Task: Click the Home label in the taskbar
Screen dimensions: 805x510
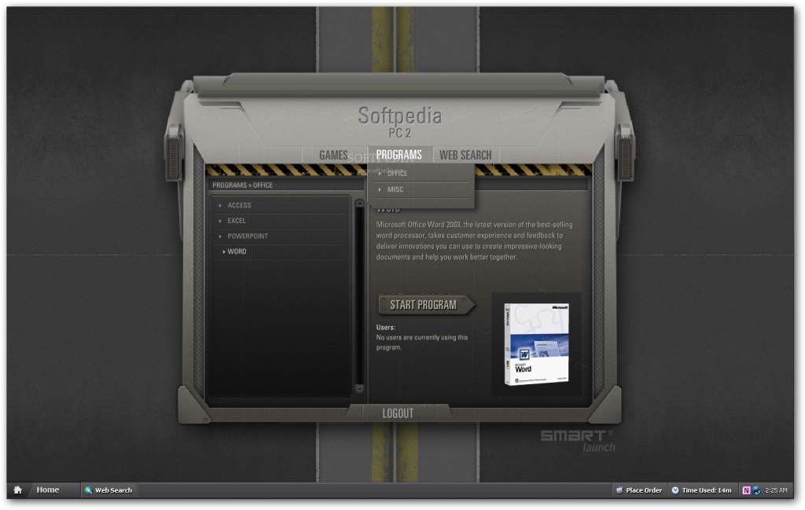Action: point(48,490)
